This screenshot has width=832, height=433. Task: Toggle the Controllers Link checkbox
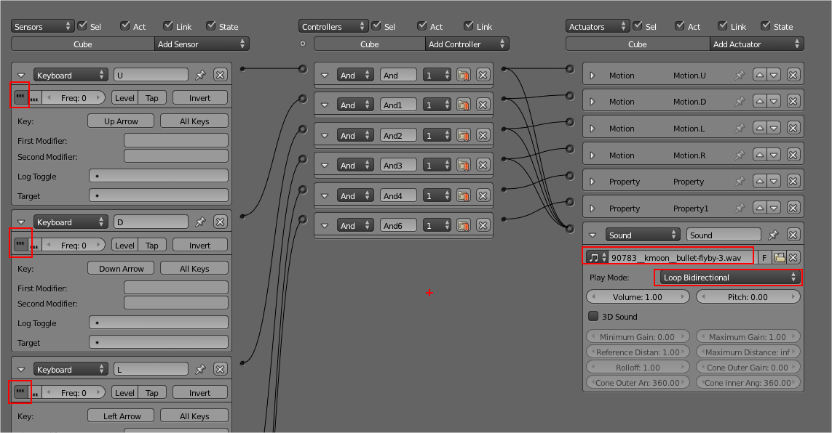469,25
